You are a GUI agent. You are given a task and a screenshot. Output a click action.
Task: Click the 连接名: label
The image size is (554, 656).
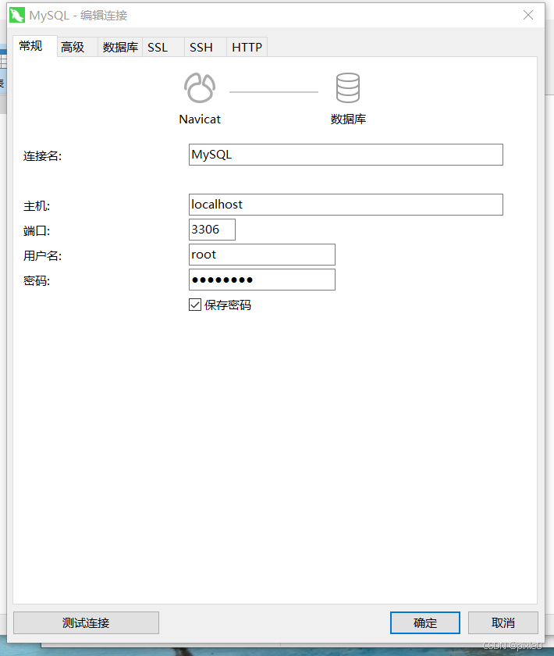point(43,156)
